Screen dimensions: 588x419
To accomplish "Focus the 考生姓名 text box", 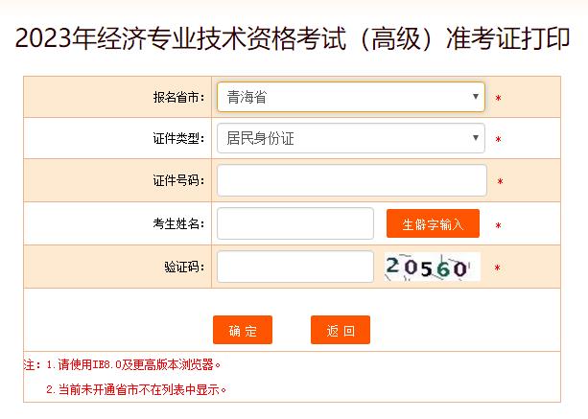I will (295, 223).
